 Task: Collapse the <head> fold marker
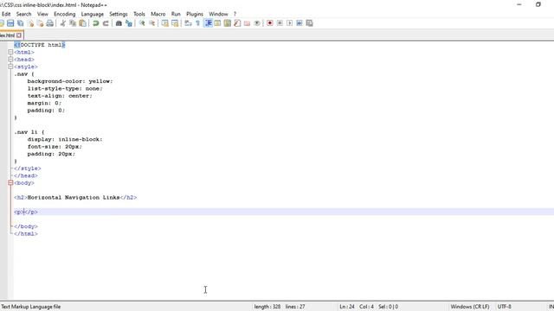point(10,60)
